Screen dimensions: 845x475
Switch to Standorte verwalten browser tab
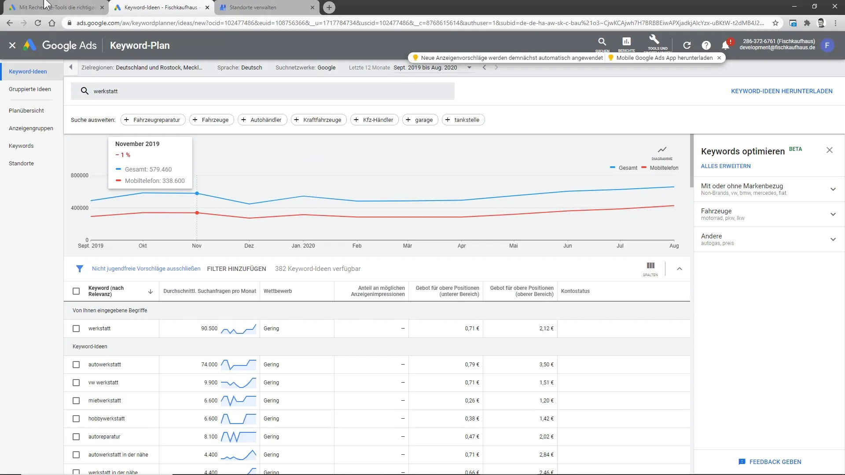pyautogui.click(x=267, y=7)
